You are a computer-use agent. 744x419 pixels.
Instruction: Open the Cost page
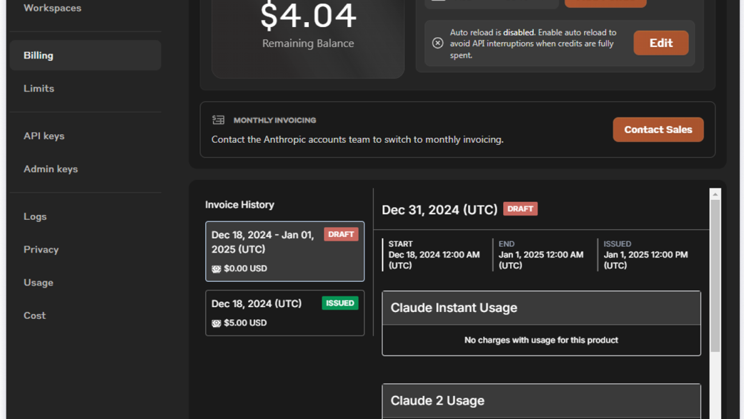coord(34,315)
